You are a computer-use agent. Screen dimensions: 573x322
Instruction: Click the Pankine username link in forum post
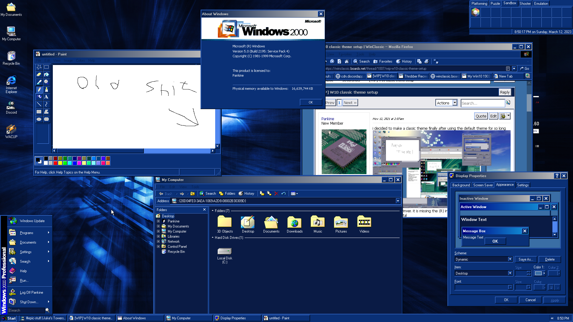coord(328,119)
